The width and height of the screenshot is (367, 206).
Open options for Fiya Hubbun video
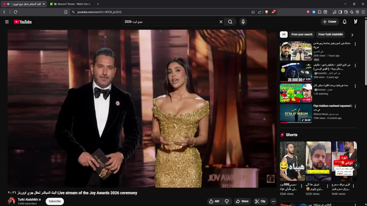point(355,106)
